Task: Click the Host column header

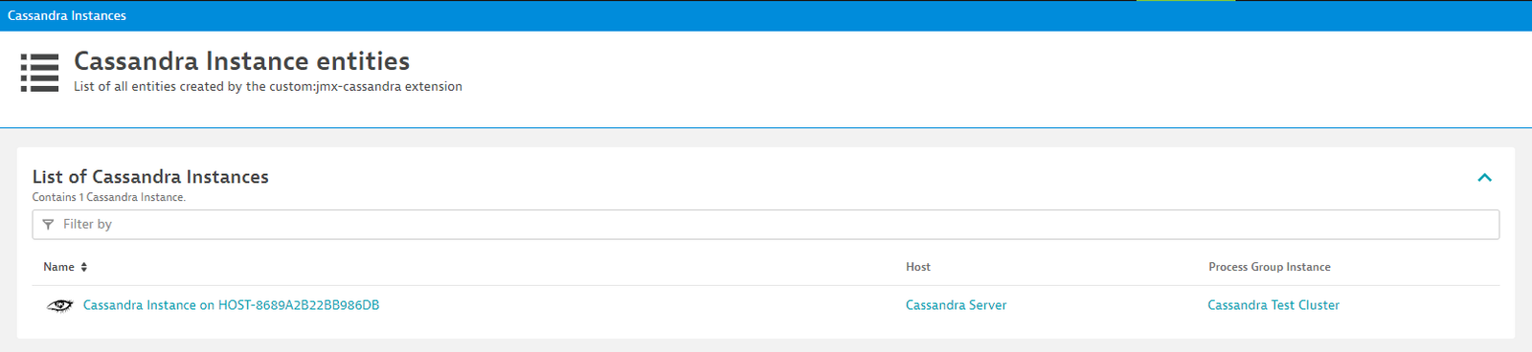Action: pyautogui.click(x=917, y=267)
